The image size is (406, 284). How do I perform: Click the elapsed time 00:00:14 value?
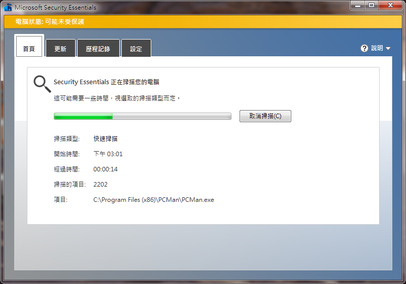106,169
